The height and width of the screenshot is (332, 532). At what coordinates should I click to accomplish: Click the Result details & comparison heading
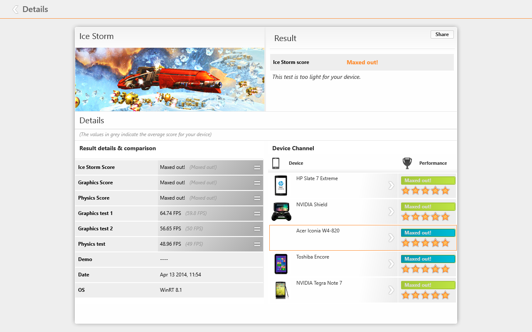point(118,148)
